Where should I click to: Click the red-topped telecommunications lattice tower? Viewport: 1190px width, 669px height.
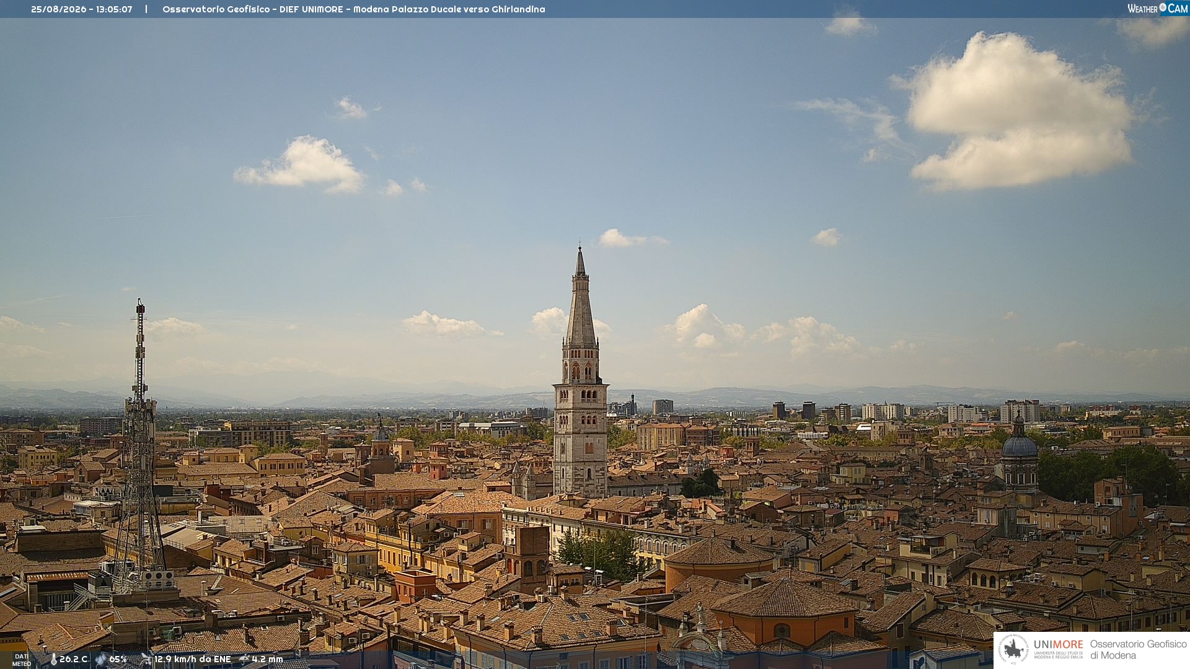[139, 443]
